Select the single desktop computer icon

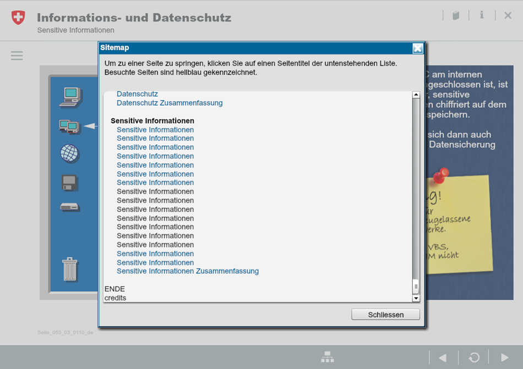tap(70, 97)
